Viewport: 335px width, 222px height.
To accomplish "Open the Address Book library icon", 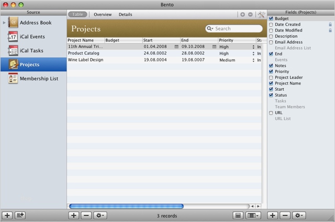I will click(13, 22).
